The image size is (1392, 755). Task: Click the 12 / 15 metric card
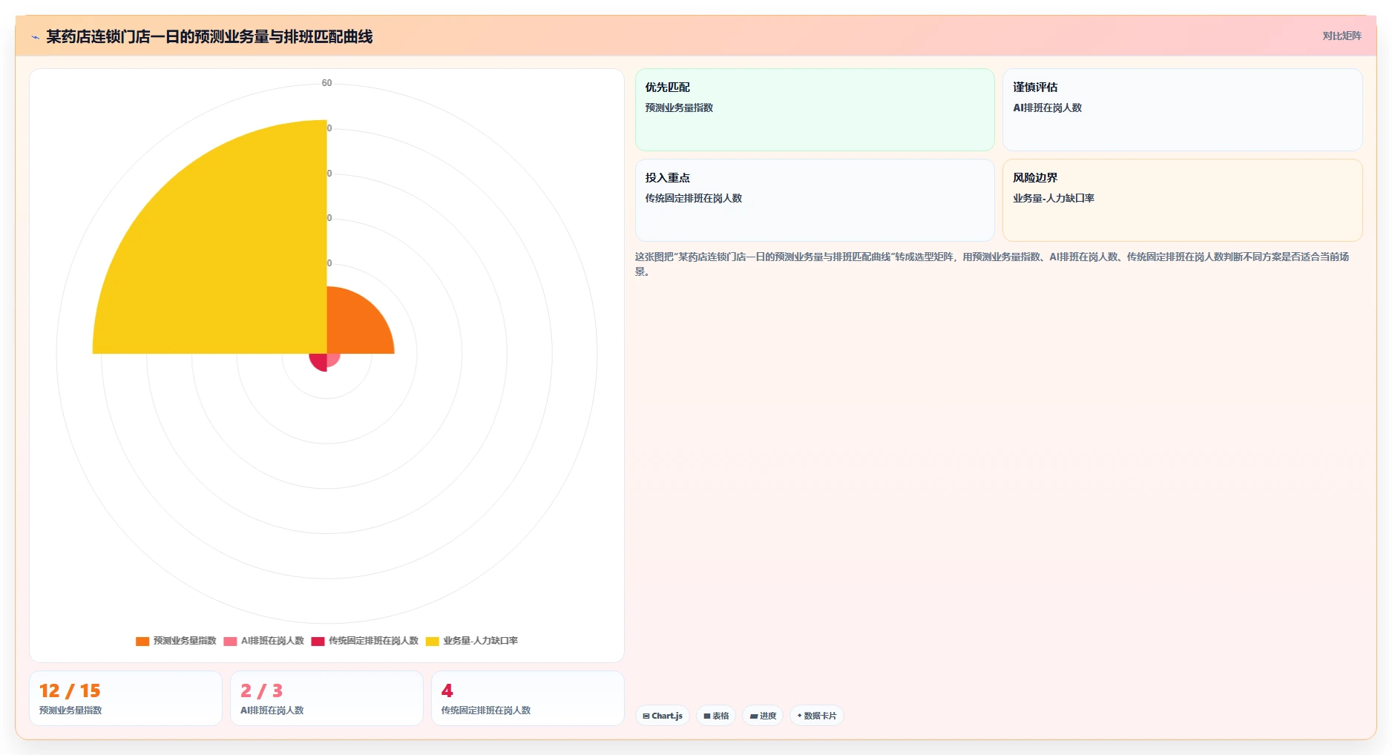click(x=125, y=699)
